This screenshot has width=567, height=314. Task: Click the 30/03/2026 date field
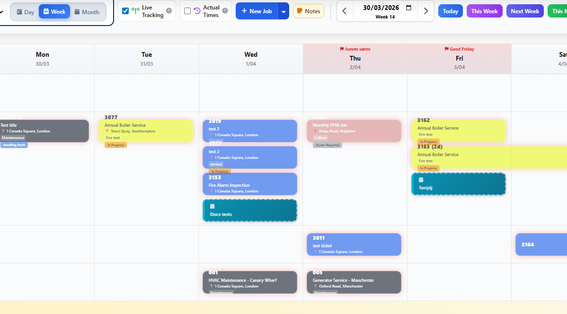pyautogui.click(x=381, y=8)
